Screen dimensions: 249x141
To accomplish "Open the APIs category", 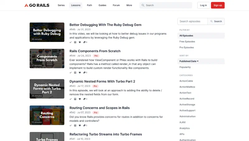I will 182,134.
